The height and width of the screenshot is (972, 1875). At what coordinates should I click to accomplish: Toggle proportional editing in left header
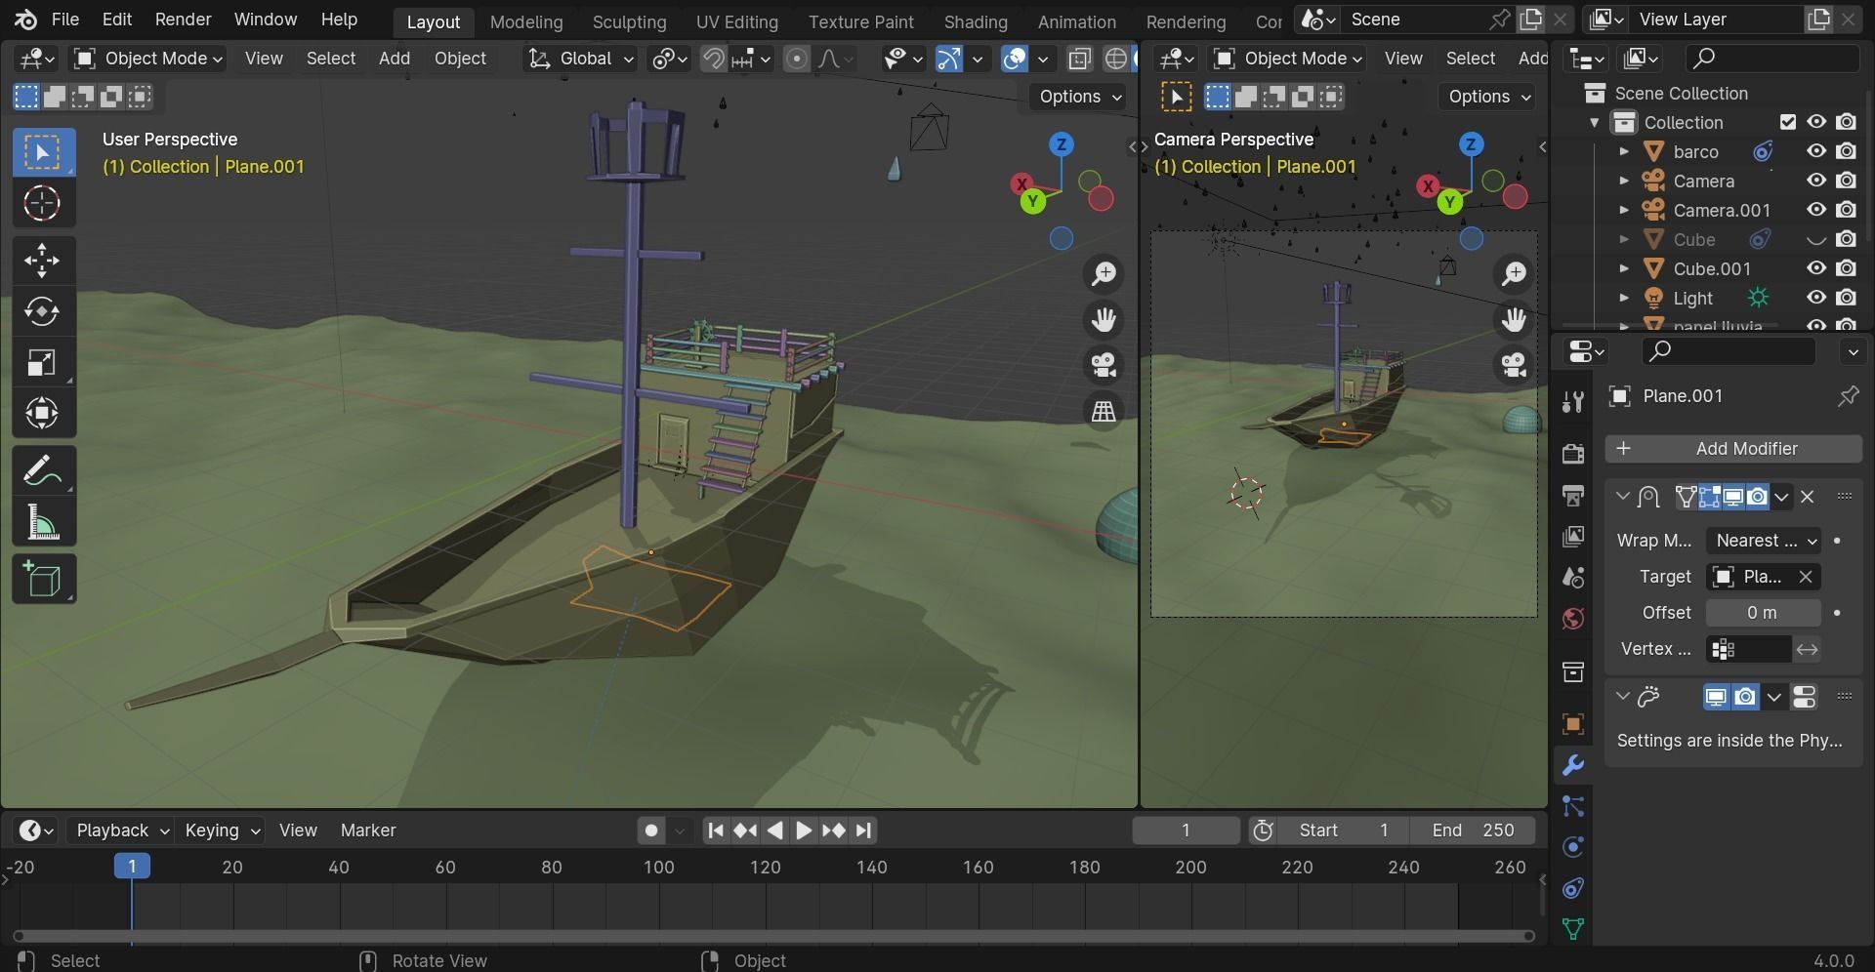(x=797, y=59)
